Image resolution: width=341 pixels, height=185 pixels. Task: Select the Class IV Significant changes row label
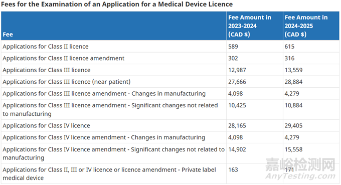point(113,153)
